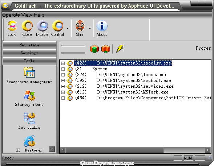This screenshot has width=214, height=166.
Task: Open the Startup items tool
Action: click(x=29, y=98)
